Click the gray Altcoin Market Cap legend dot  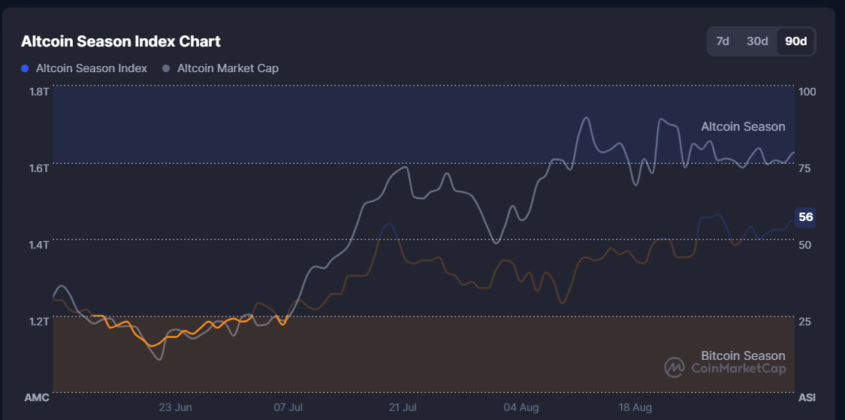(164, 68)
